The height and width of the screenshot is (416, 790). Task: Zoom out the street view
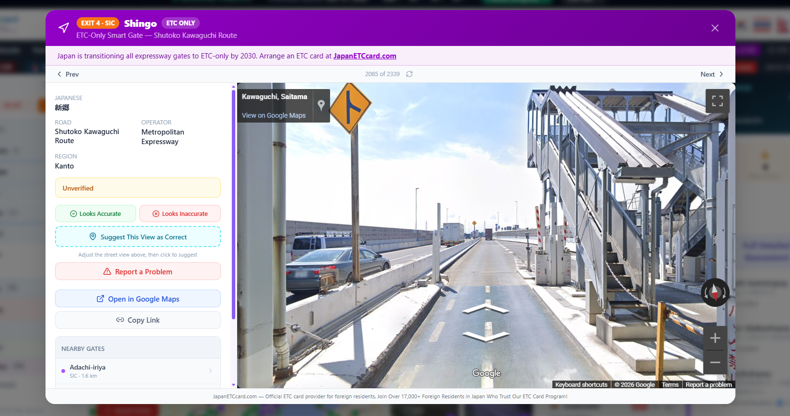715,362
